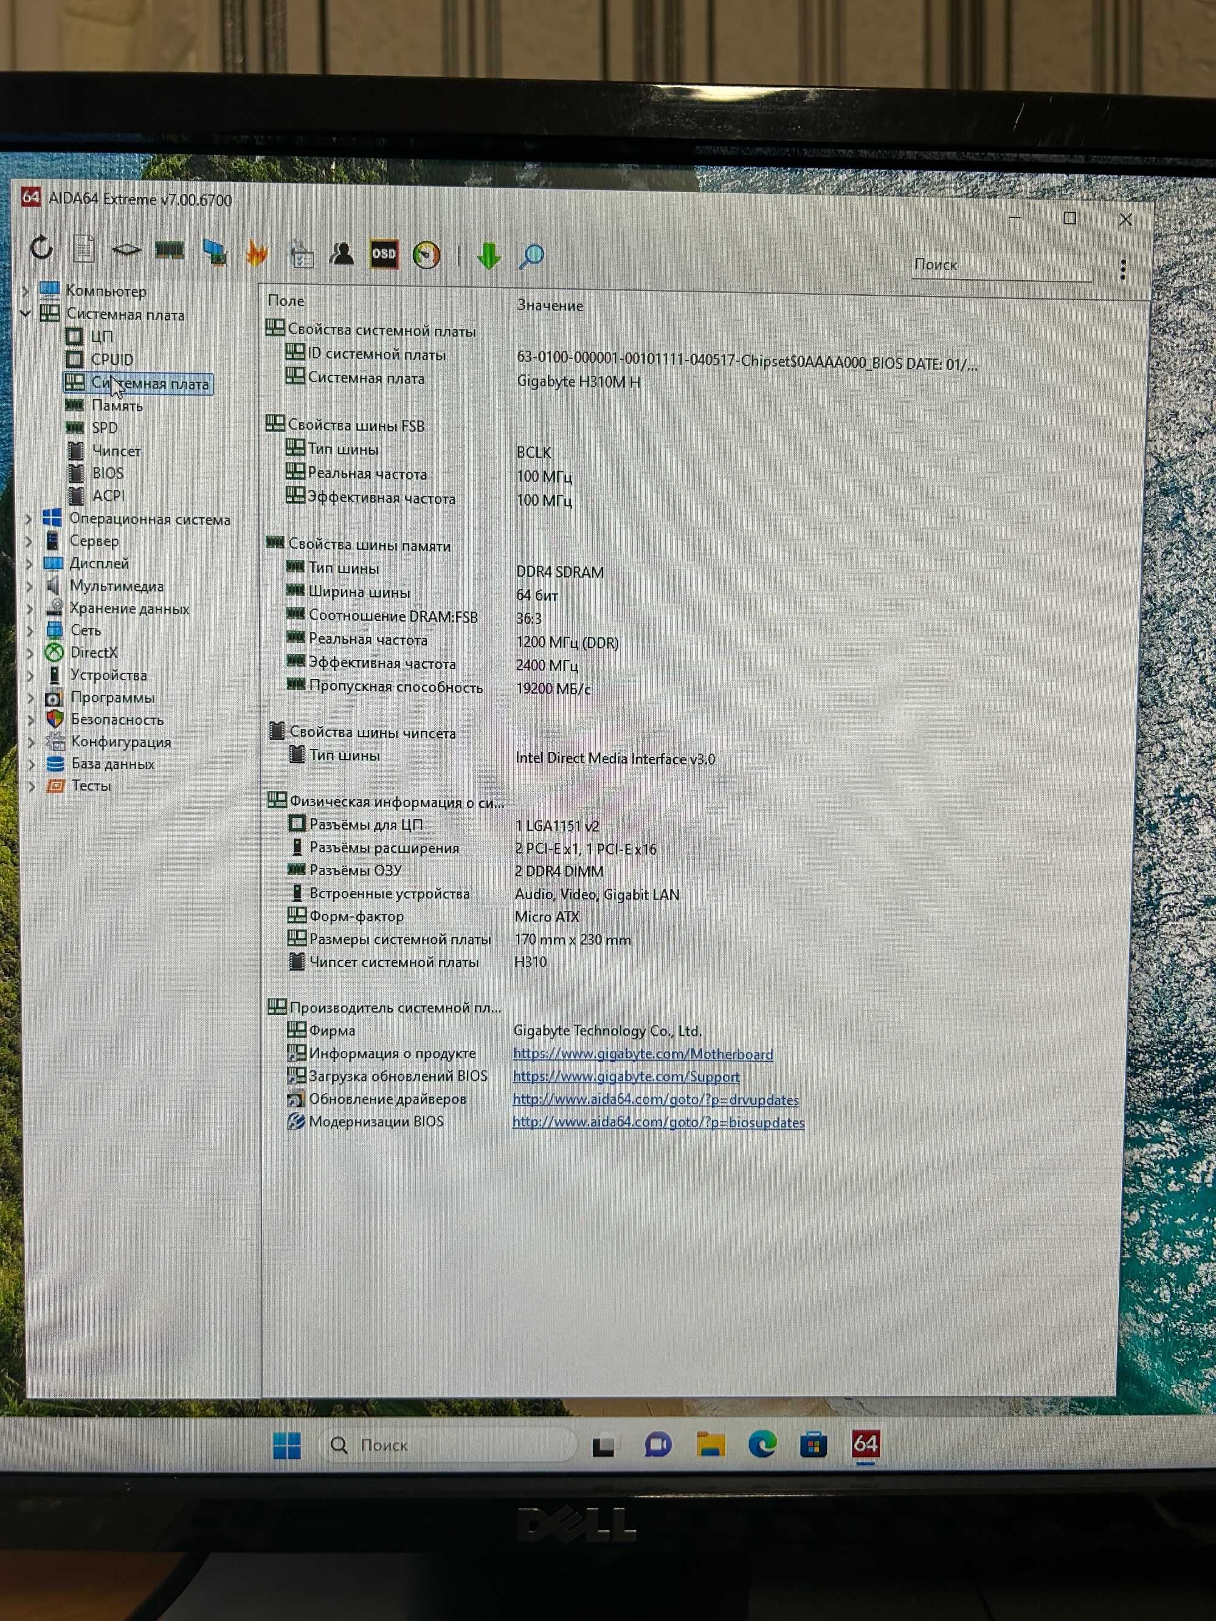
Task: Expand the Мультимедиа tree node
Action: [29, 587]
